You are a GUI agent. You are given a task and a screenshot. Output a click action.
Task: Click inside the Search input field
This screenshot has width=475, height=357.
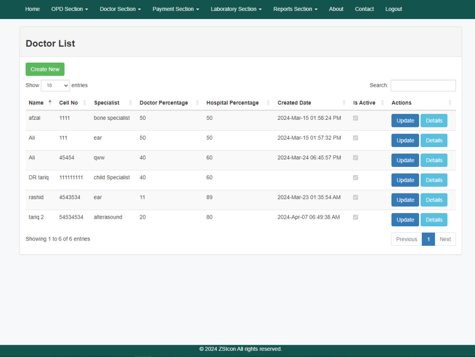pyautogui.click(x=423, y=85)
